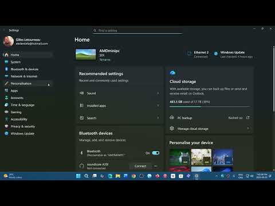Click the Windows Update sidebar icon
This screenshot has width=275, height=206.
(x=6, y=133)
